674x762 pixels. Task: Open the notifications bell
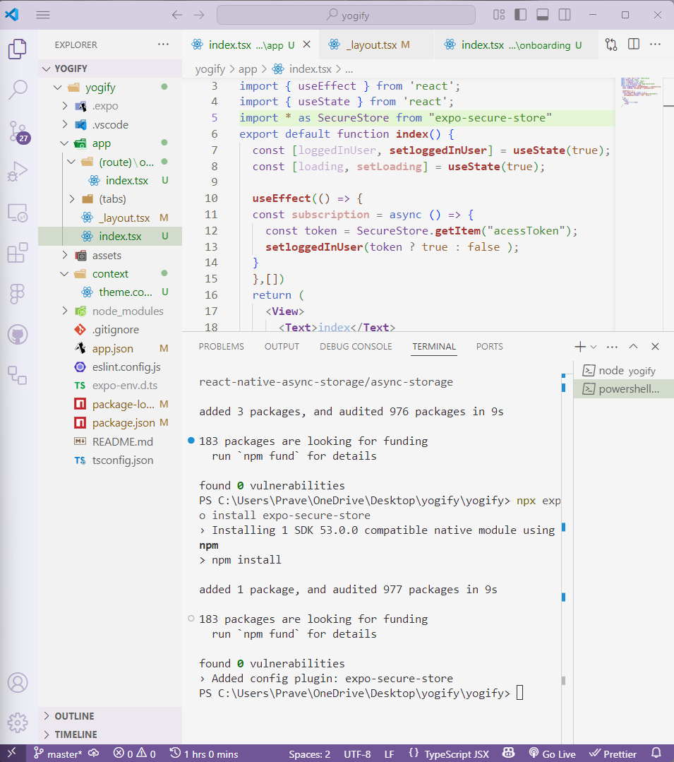point(656,754)
